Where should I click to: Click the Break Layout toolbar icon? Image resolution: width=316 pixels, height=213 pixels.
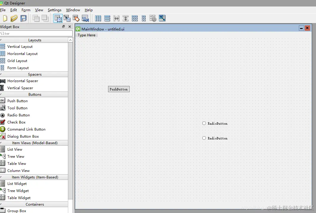[153, 18]
